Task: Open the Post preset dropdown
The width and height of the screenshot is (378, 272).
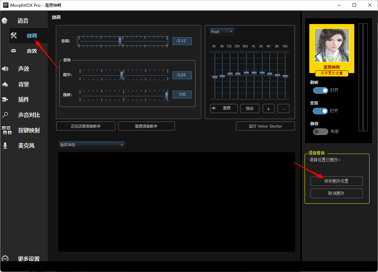Action: point(222,31)
